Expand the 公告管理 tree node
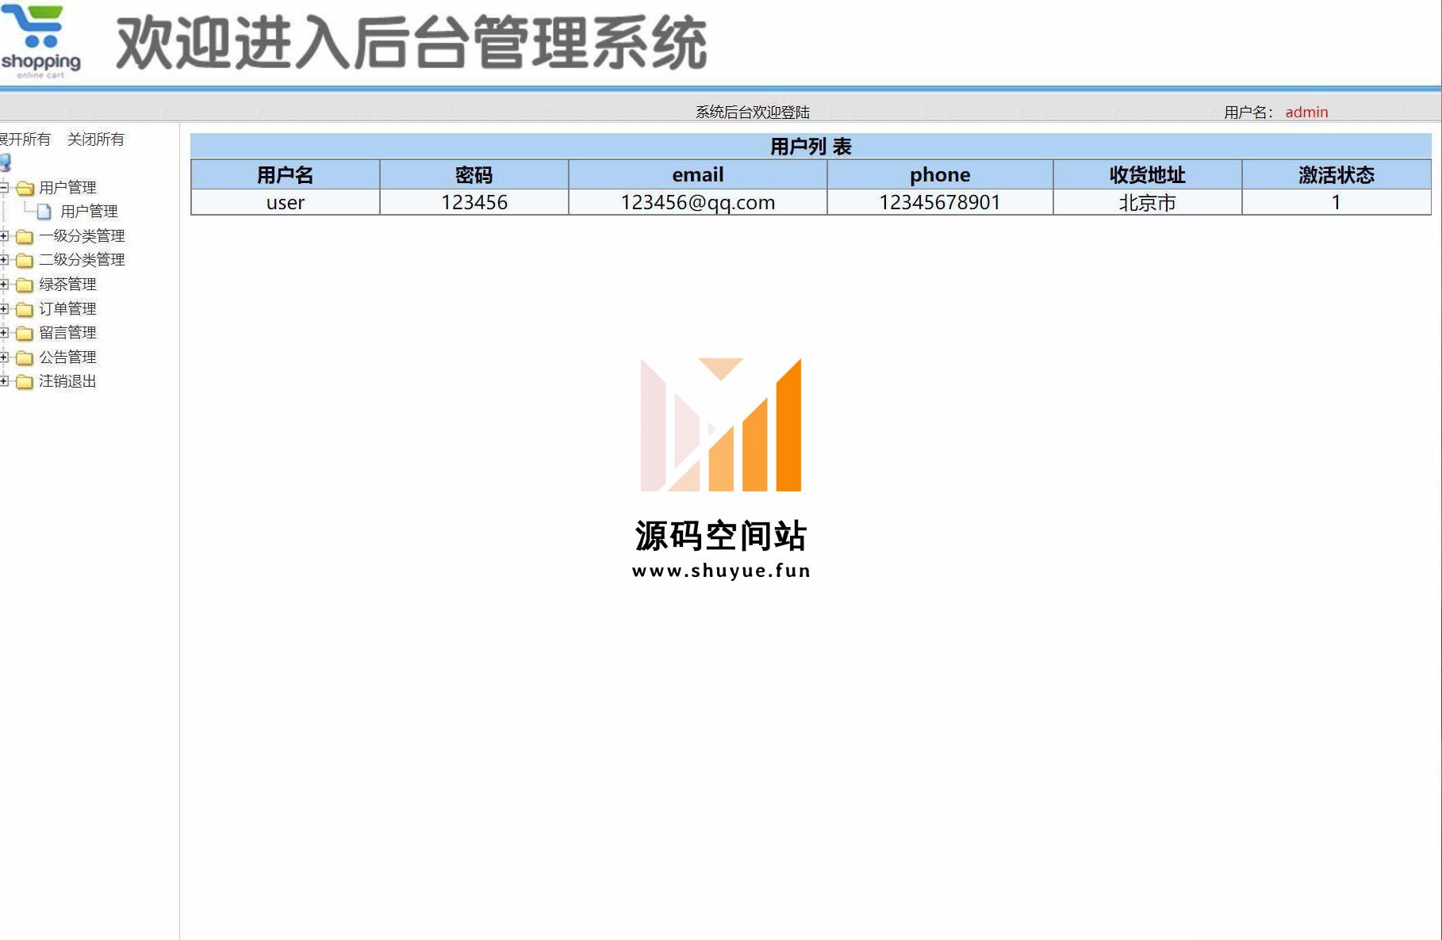Viewport: 1442px width, 940px height. 4,357
